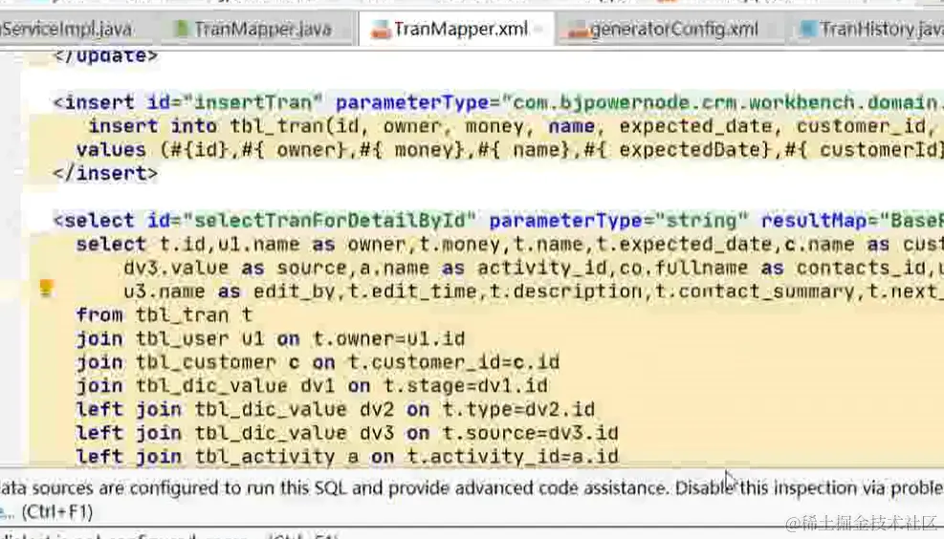The width and height of the screenshot is (944, 539).
Task: Click the 'left join tbl_activity a' line
Action: 347,457
